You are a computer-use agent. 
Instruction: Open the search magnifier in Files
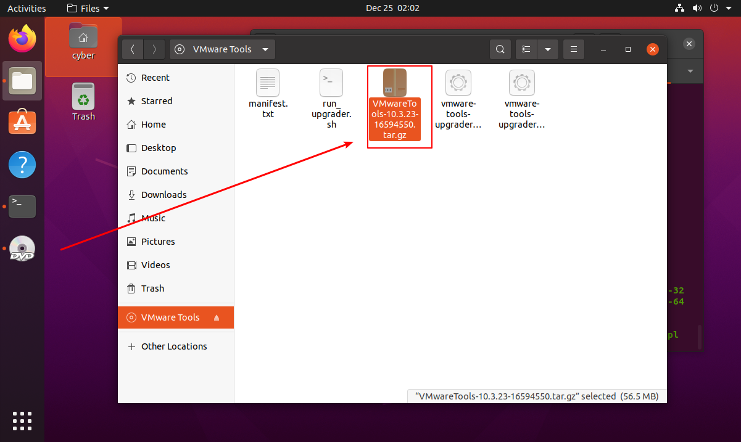click(500, 49)
